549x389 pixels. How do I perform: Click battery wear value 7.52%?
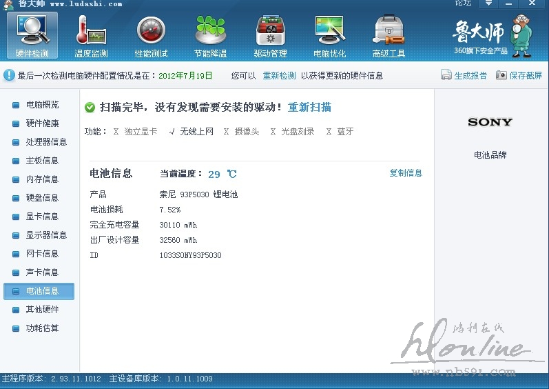(x=170, y=210)
